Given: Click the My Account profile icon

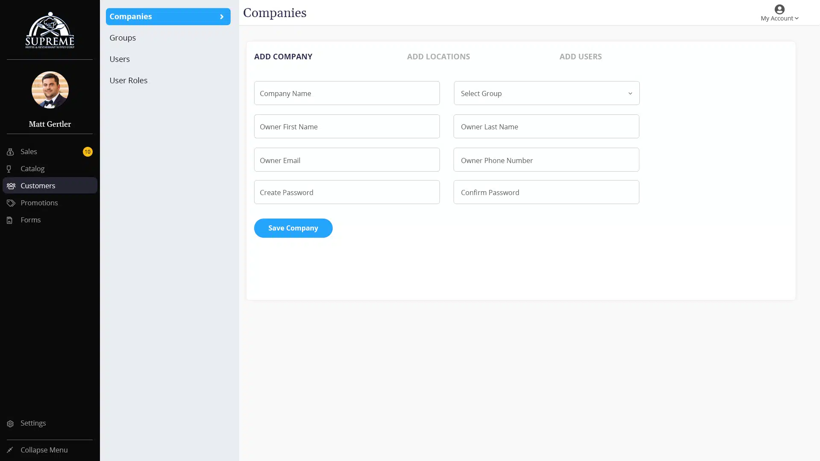Looking at the screenshot, I should click(779, 9).
